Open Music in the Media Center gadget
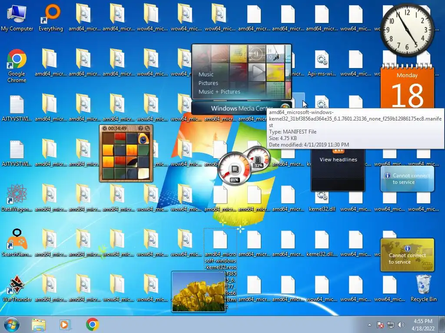The image size is (445, 333). [x=206, y=74]
